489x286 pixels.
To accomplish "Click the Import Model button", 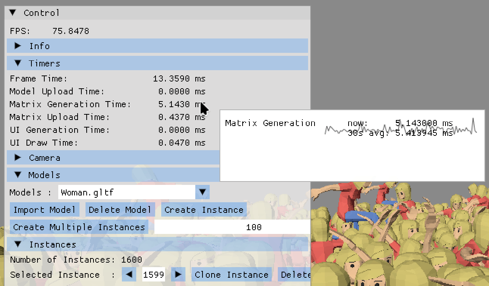I will 45,210.
